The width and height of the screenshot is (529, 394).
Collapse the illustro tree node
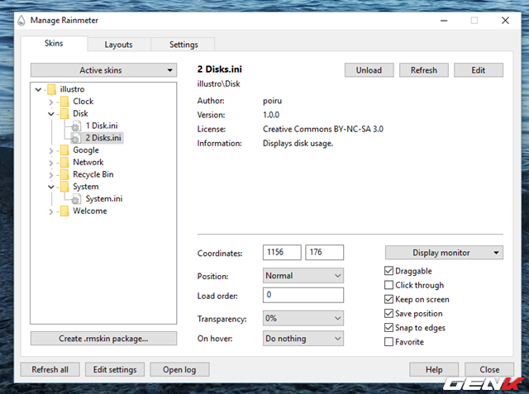click(38, 90)
